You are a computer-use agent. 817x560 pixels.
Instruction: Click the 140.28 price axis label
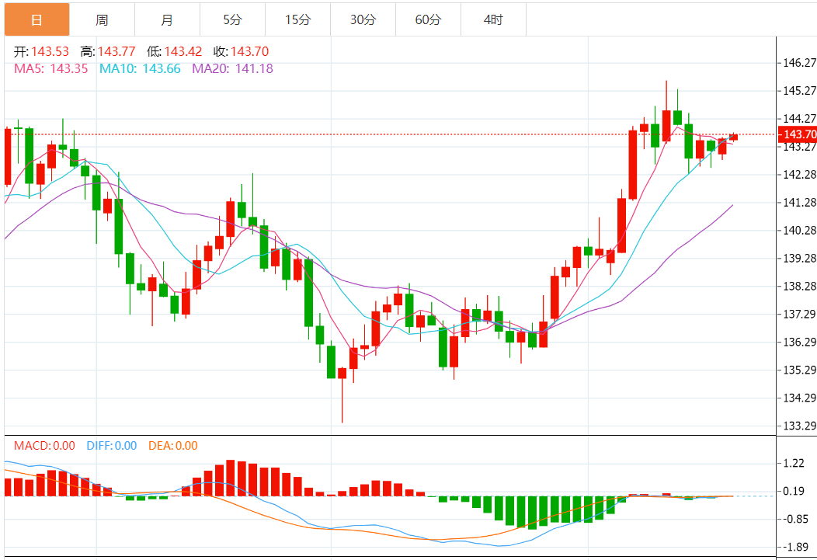click(x=799, y=230)
